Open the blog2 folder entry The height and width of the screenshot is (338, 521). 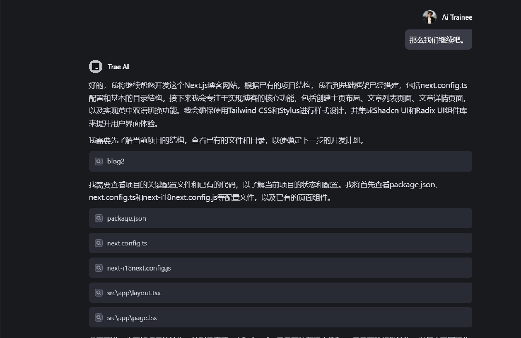pyautogui.click(x=280, y=162)
